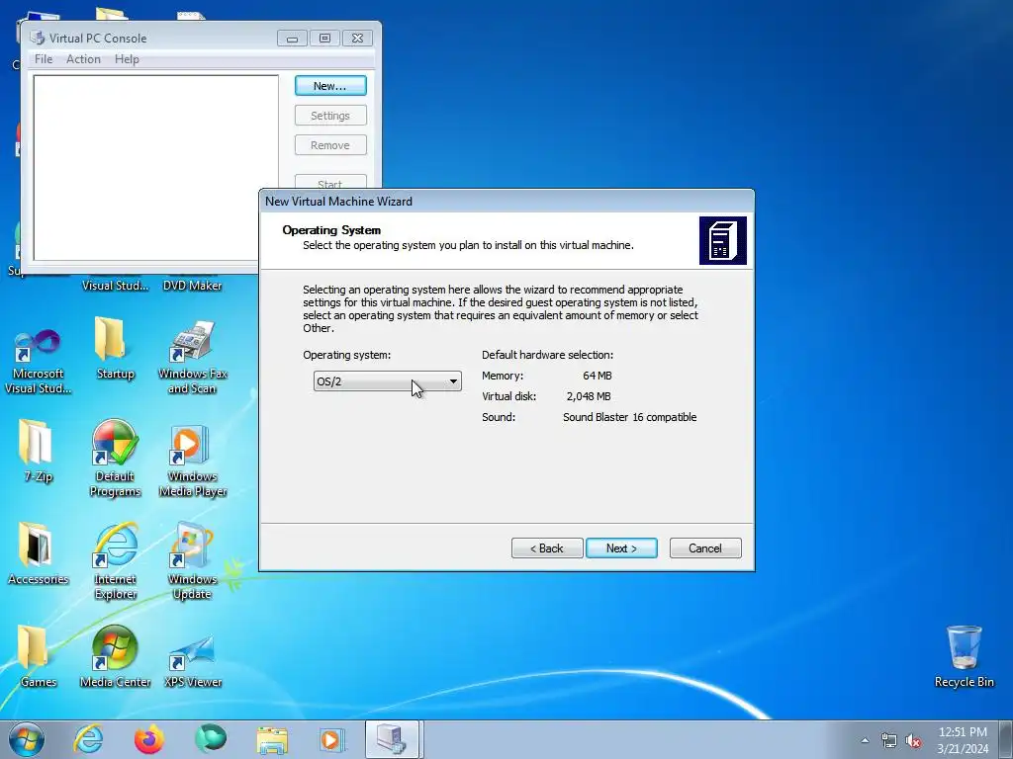Image resolution: width=1013 pixels, height=759 pixels.
Task: Open the Startup folder icon
Action: (x=115, y=349)
